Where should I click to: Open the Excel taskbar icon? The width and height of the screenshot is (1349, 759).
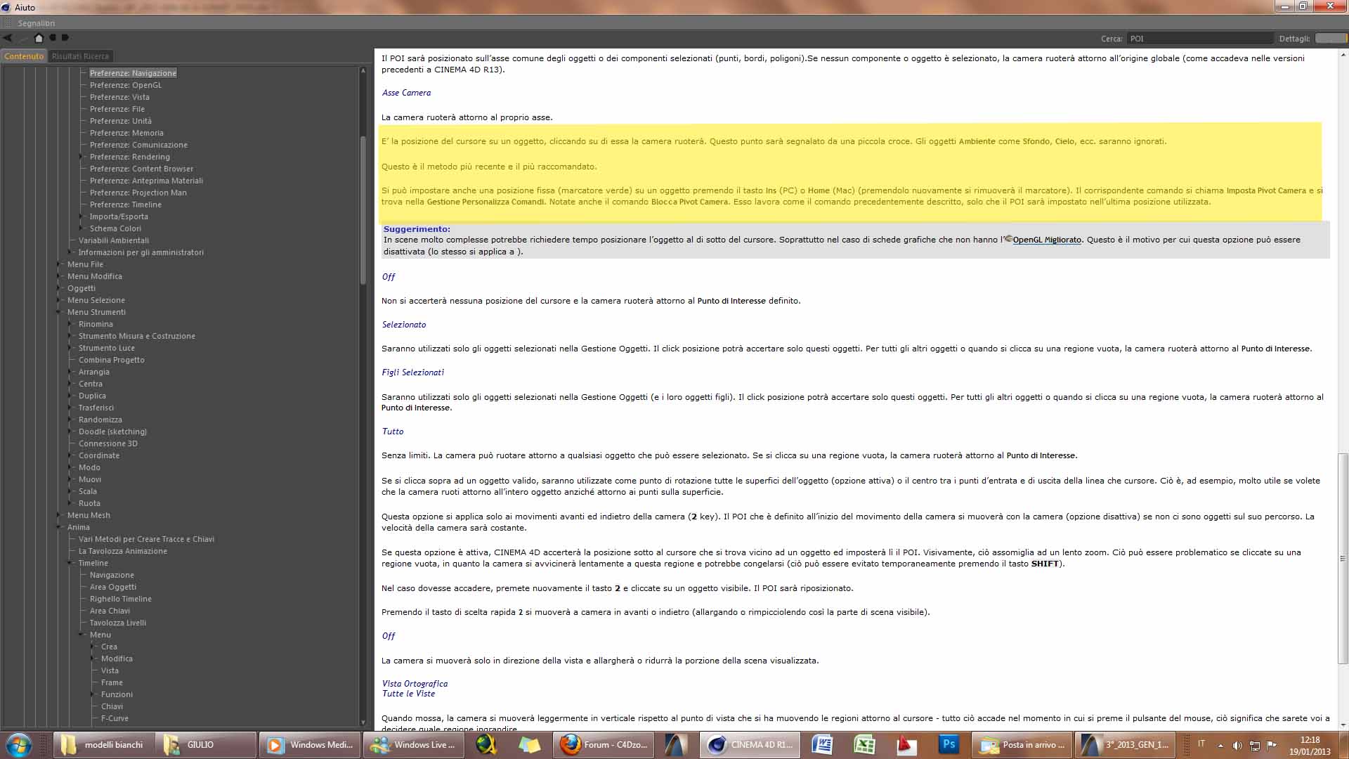(x=864, y=744)
